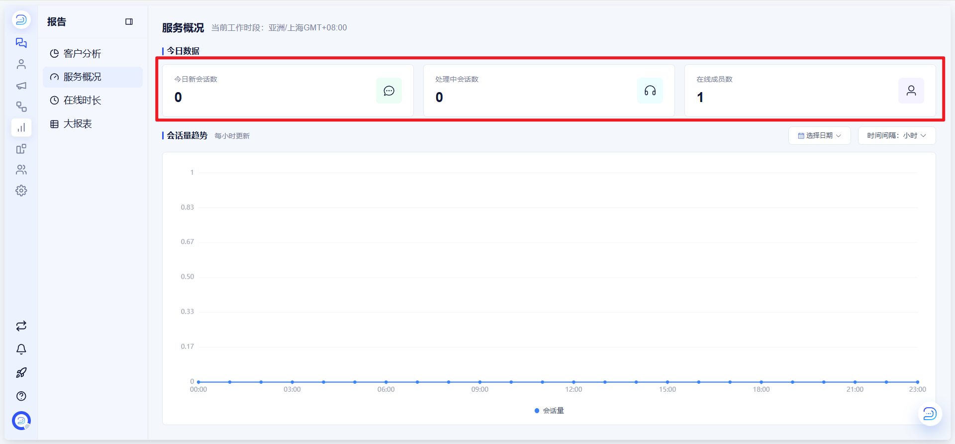955x444 pixels.
Task: Open the help question mark icon
Action: (x=21, y=396)
